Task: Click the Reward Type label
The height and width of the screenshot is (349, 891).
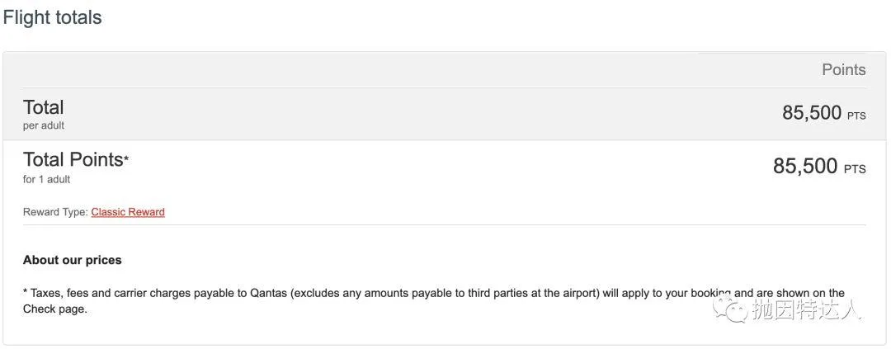Action: [x=55, y=212]
